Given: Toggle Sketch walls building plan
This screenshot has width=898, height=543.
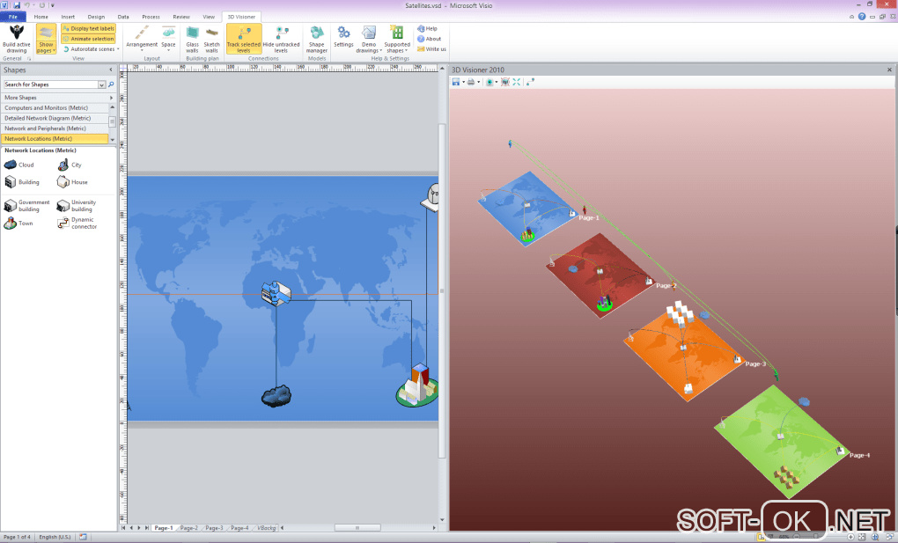Looking at the screenshot, I should pyautogui.click(x=211, y=39).
